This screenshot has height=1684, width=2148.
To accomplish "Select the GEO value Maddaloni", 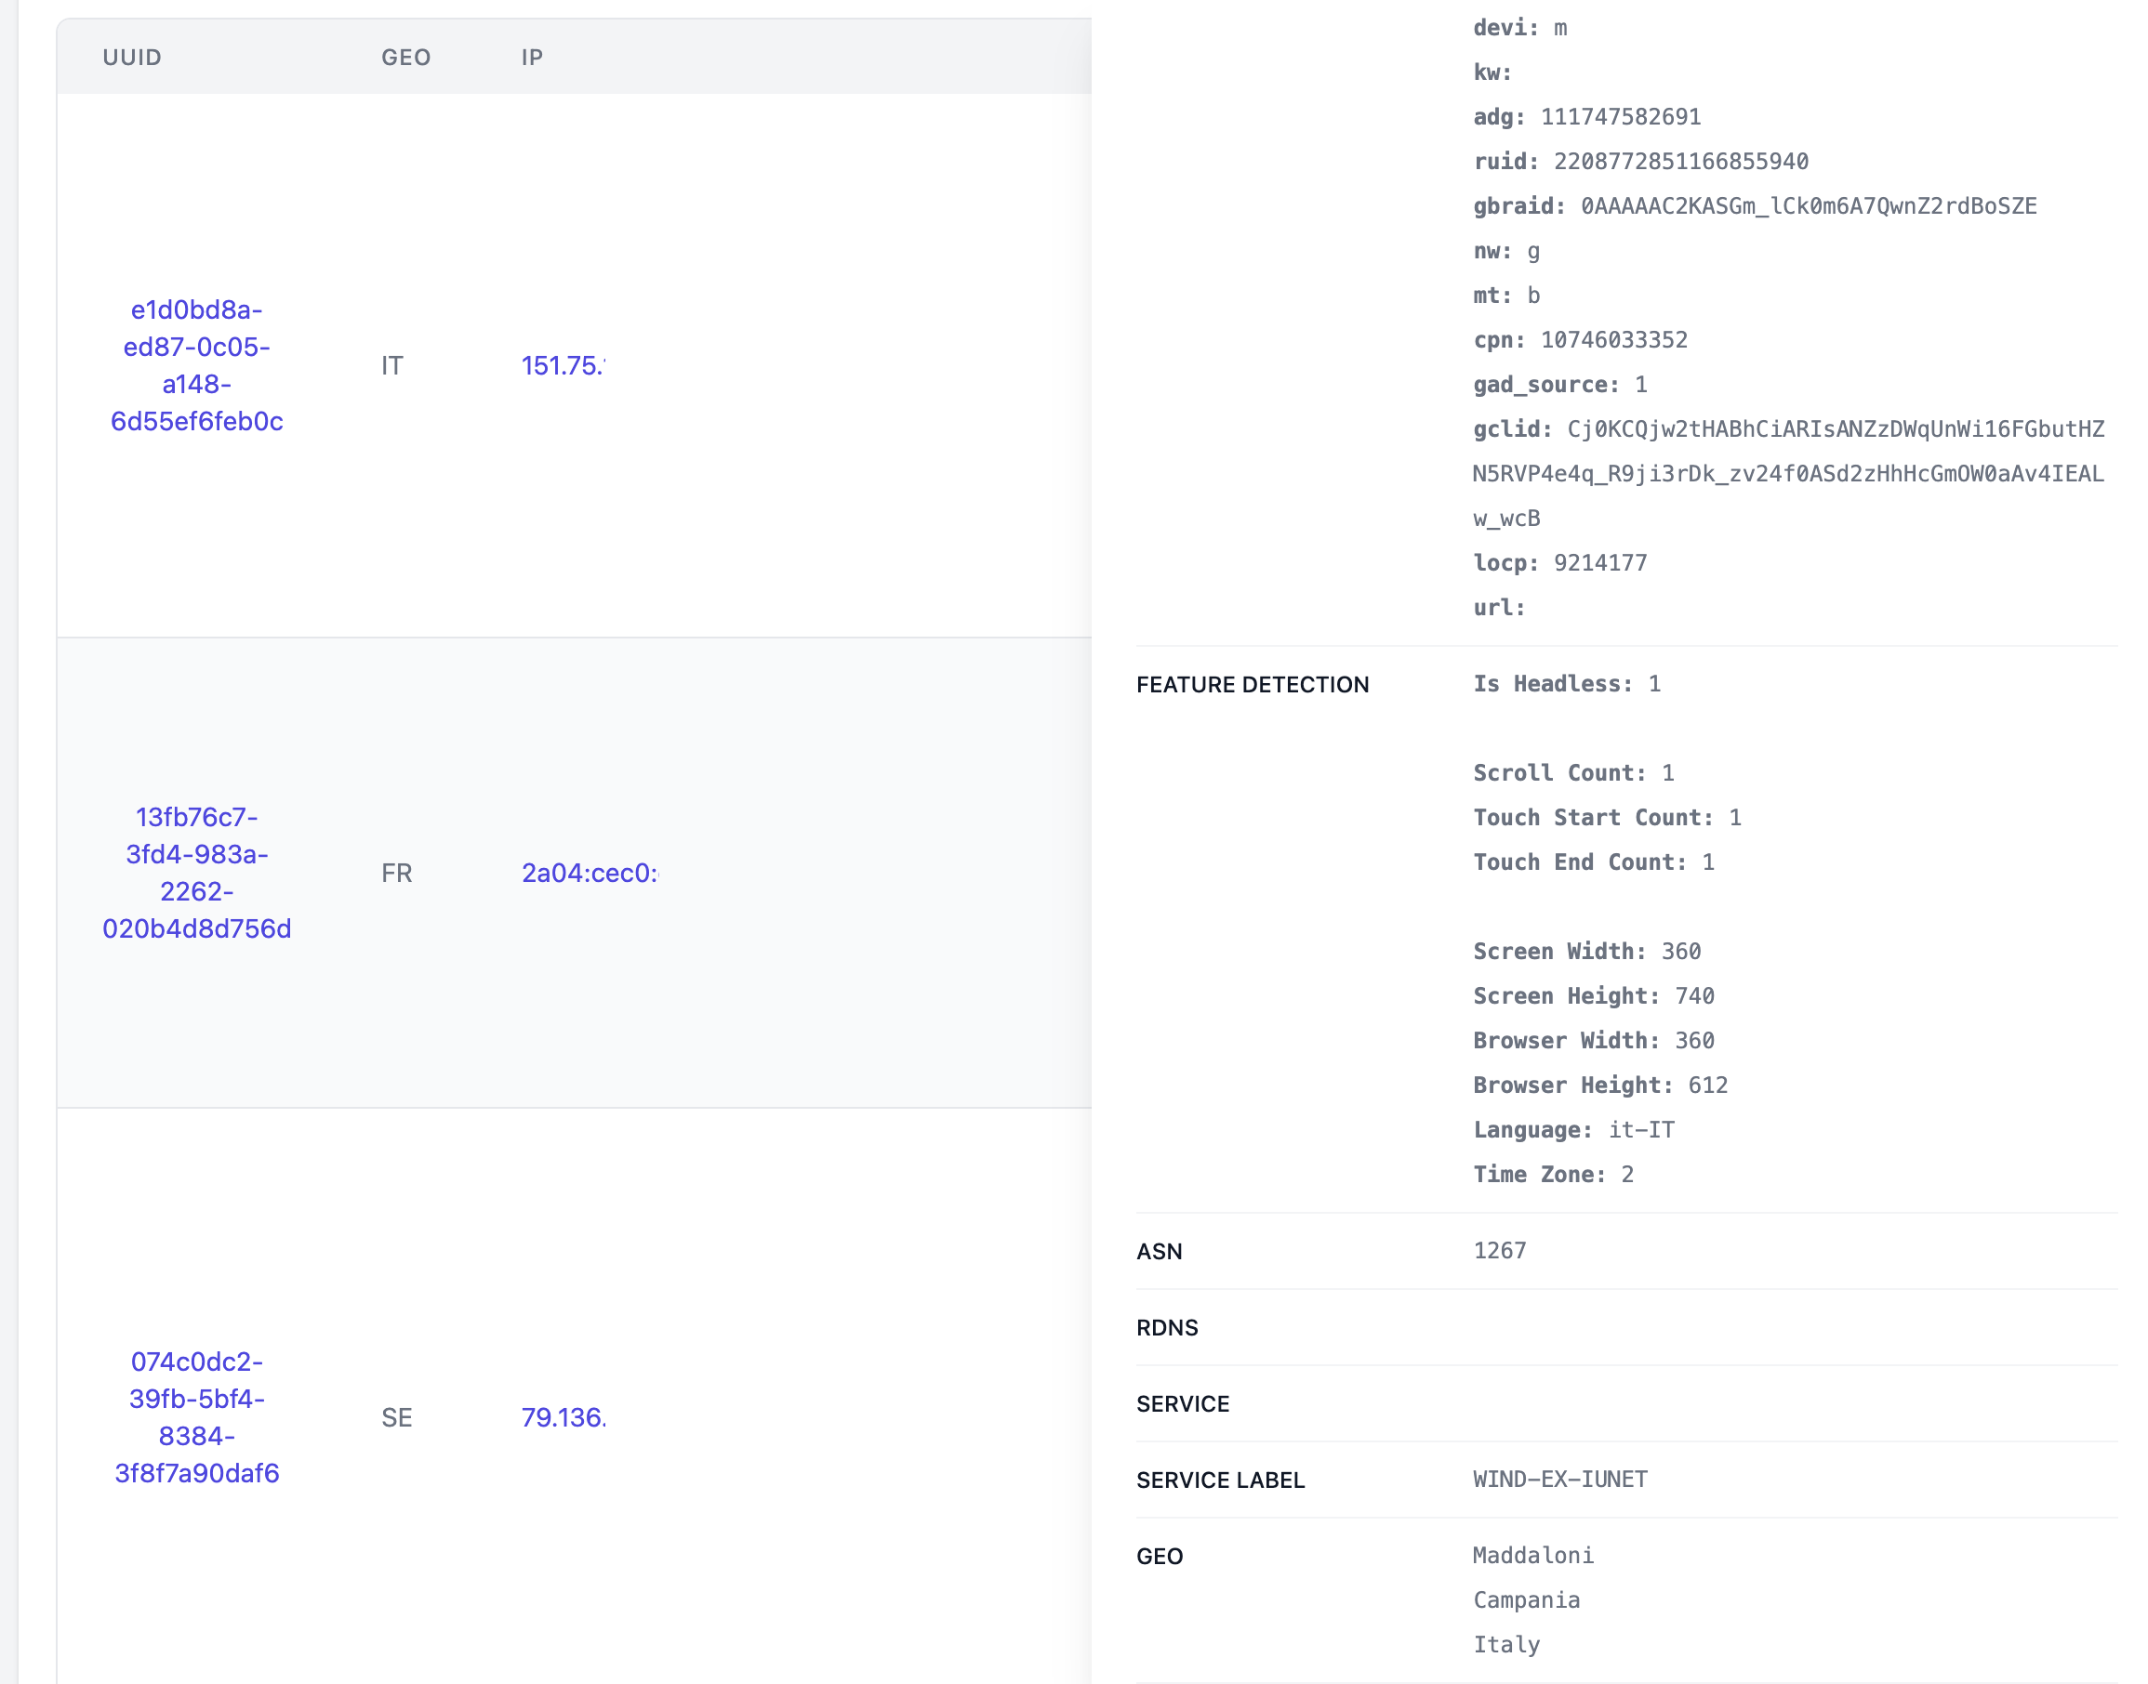I will (x=1532, y=1555).
